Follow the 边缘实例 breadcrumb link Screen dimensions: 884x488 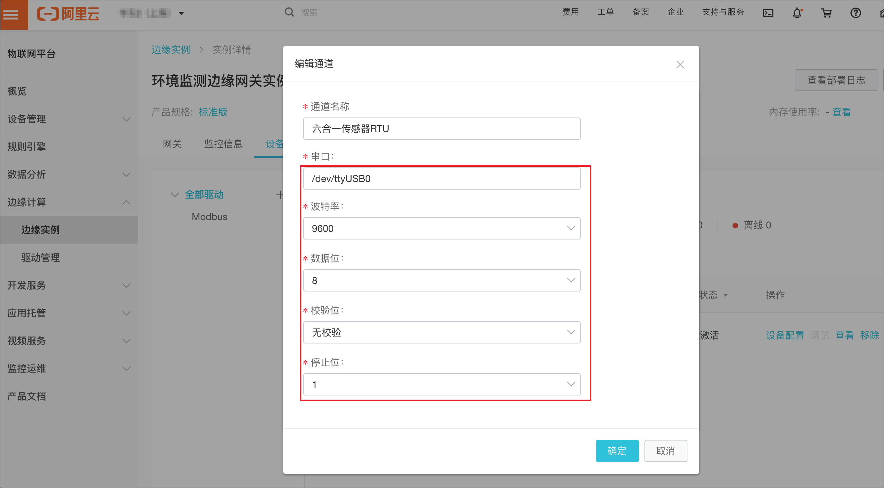(x=171, y=50)
